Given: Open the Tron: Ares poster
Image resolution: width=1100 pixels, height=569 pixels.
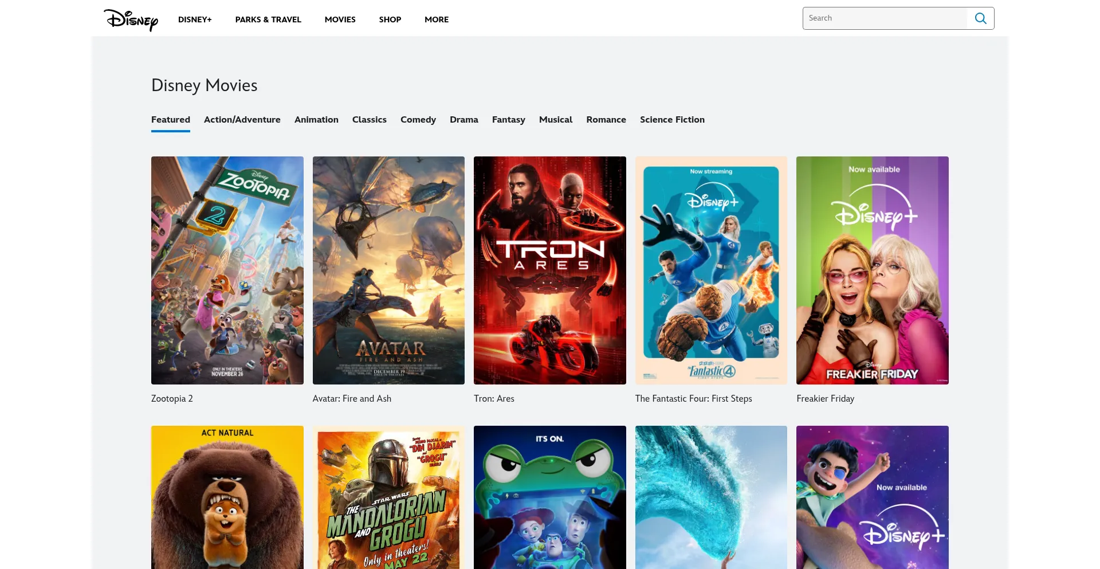Looking at the screenshot, I should click(549, 270).
